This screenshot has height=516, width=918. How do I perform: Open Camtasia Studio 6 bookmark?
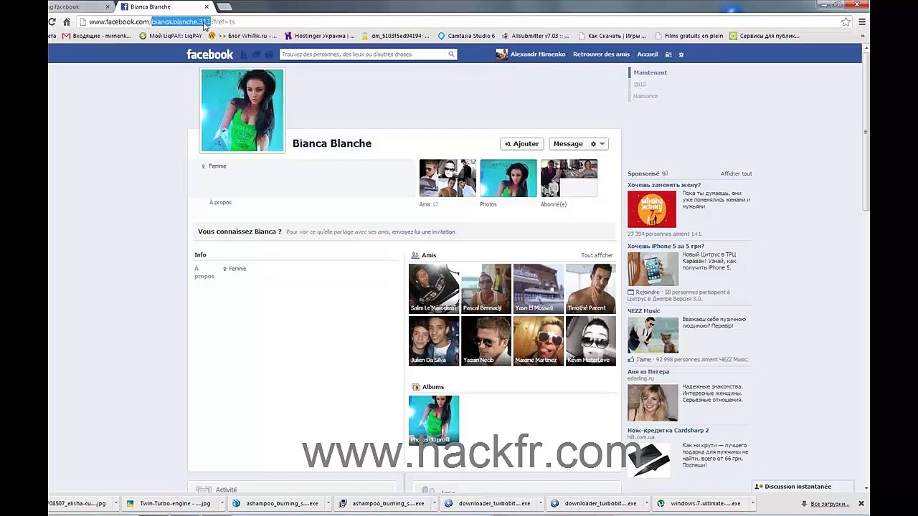(x=466, y=36)
